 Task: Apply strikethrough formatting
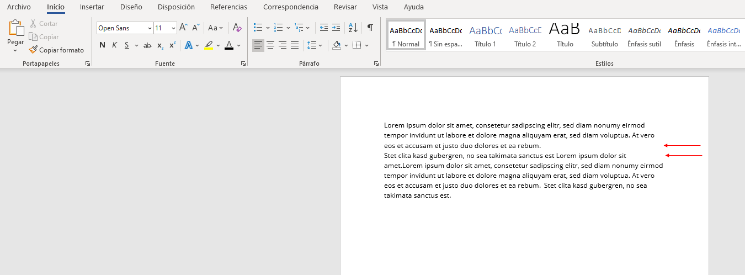[147, 45]
